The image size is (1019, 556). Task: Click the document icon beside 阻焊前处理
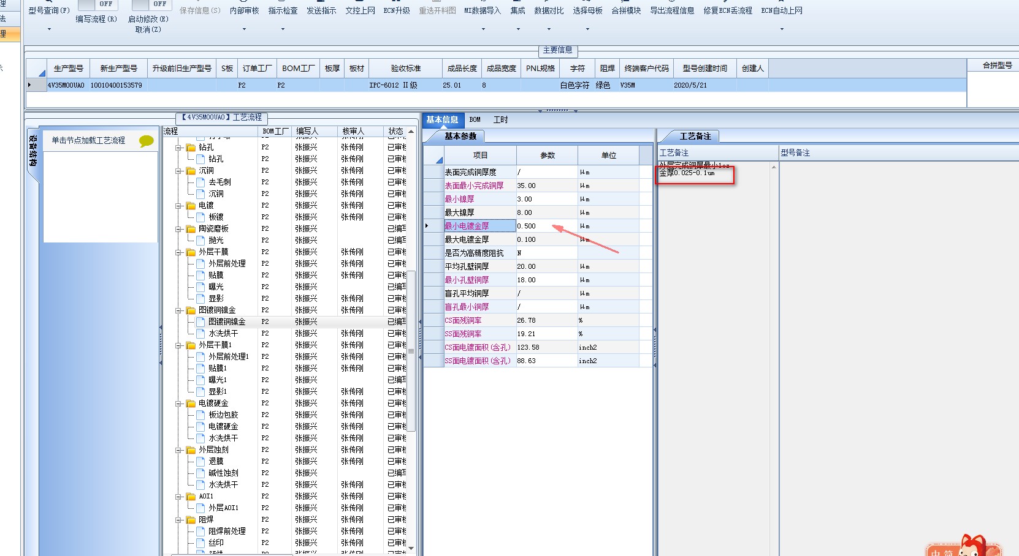point(200,532)
